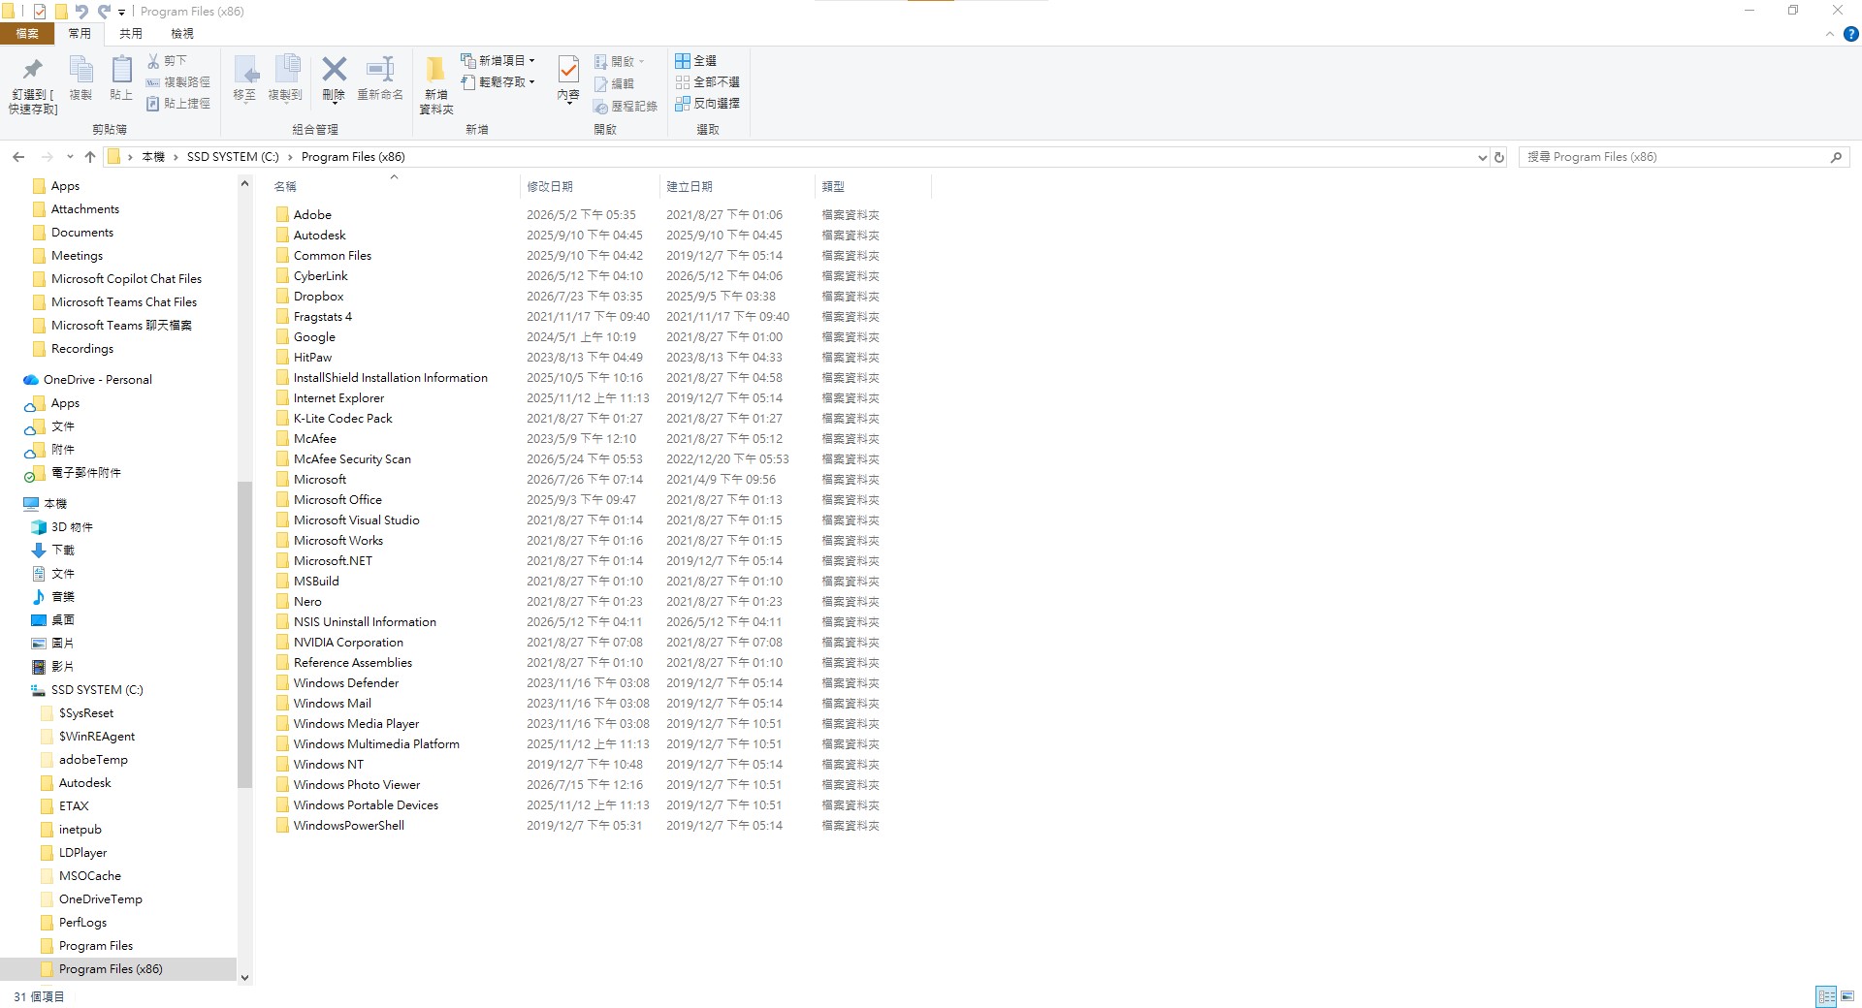Navigate back with the left arrow

tap(18, 157)
